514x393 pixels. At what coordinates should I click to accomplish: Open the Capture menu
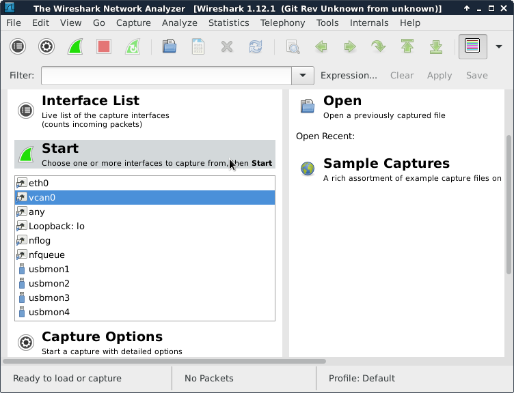click(133, 23)
